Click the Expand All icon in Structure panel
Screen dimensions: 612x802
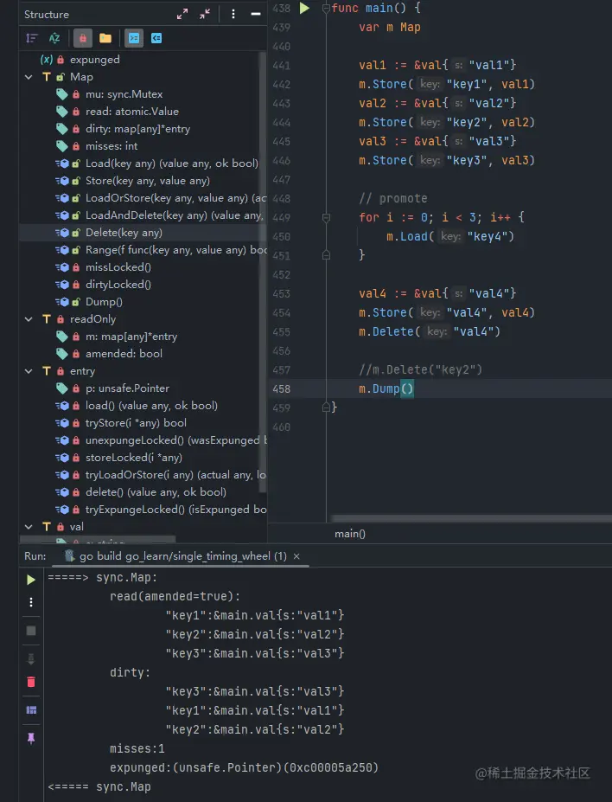coord(182,15)
